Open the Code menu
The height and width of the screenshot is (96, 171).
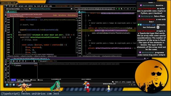[26, 6]
